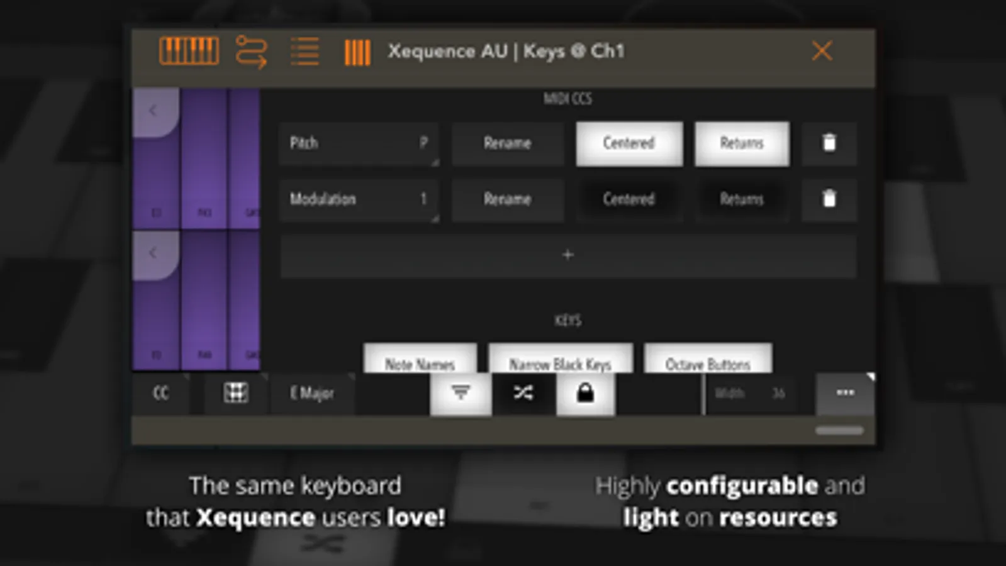Image resolution: width=1006 pixels, height=566 pixels.
Task: Delete the Modulation controller with trash icon
Action: (x=829, y=199)
